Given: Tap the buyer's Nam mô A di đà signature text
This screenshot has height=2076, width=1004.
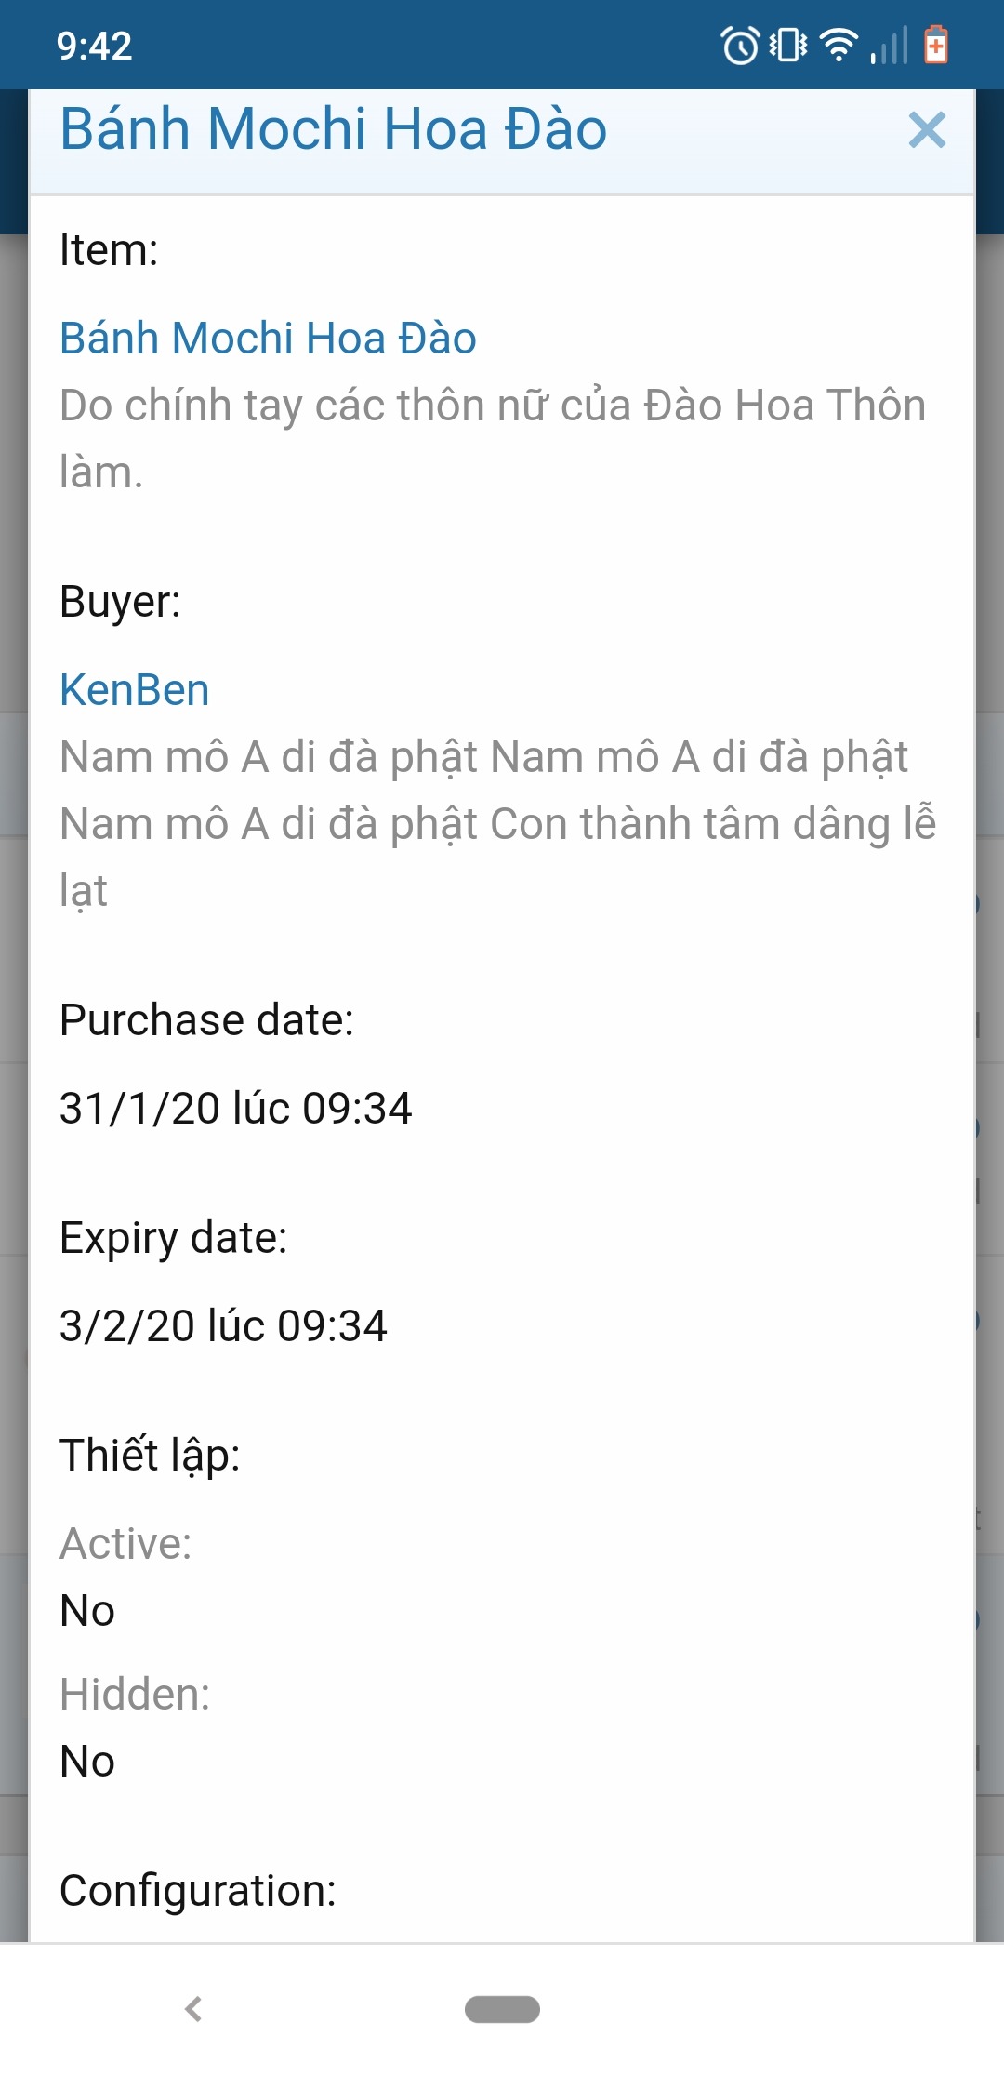Looking at the screenshot, I should tap(497, 823).
